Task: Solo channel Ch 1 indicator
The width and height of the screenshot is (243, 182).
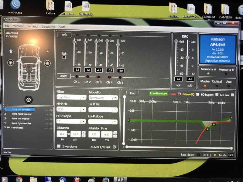Action: pos(77,35)
